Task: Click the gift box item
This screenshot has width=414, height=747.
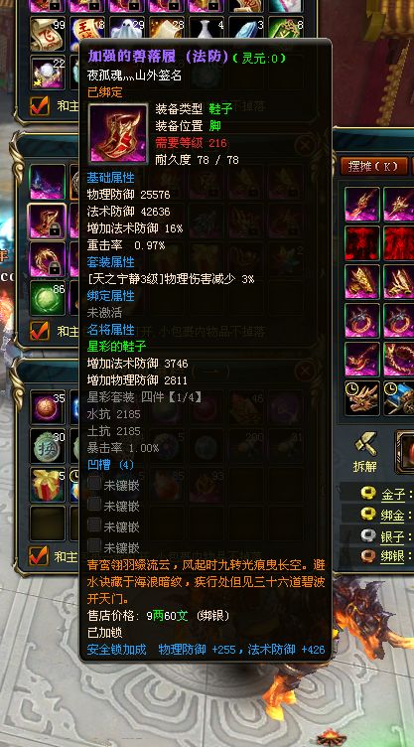Action: point(47,485)
